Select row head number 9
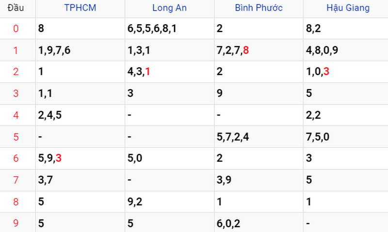This screenshot has height=232, width=388. click(16, 223)
